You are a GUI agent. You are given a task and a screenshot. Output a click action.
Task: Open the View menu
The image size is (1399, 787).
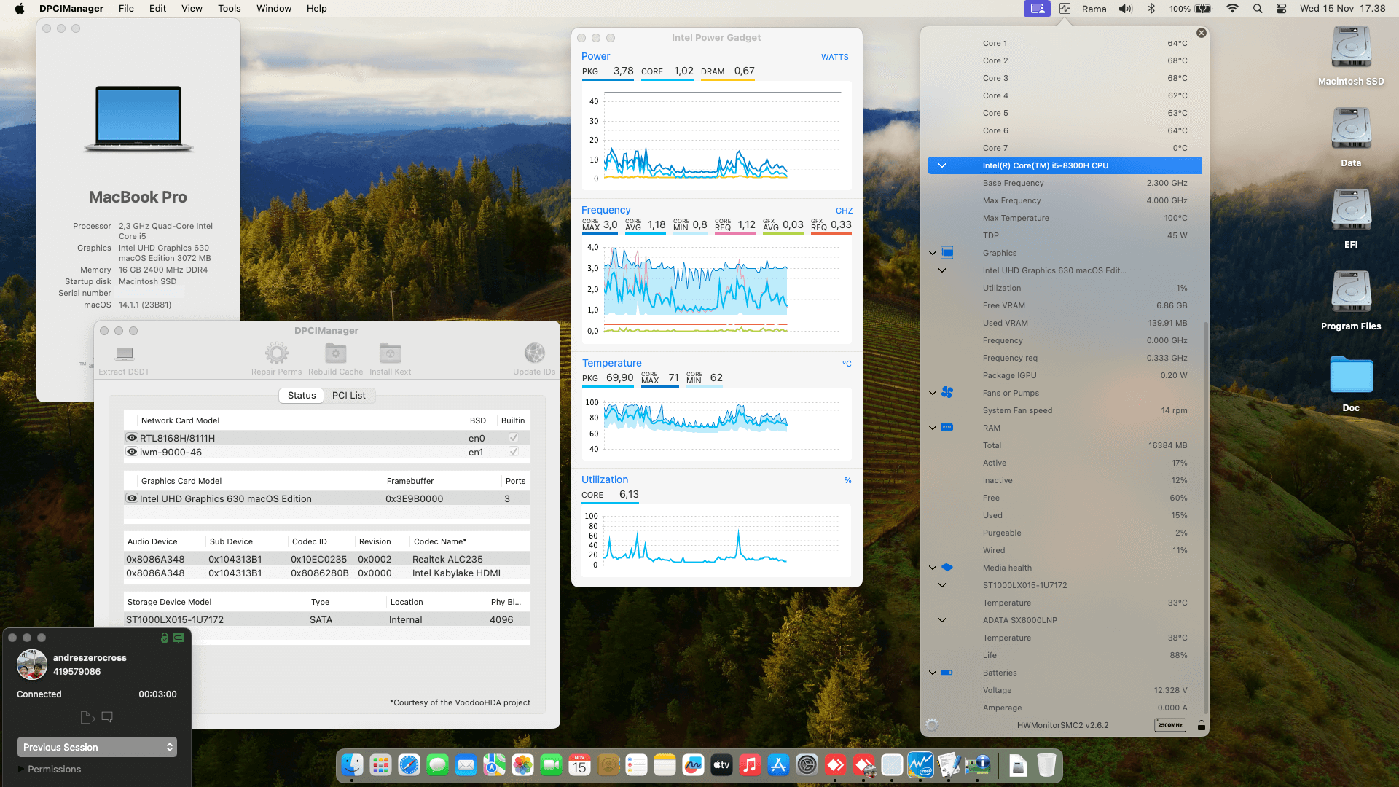pos(192,9)
